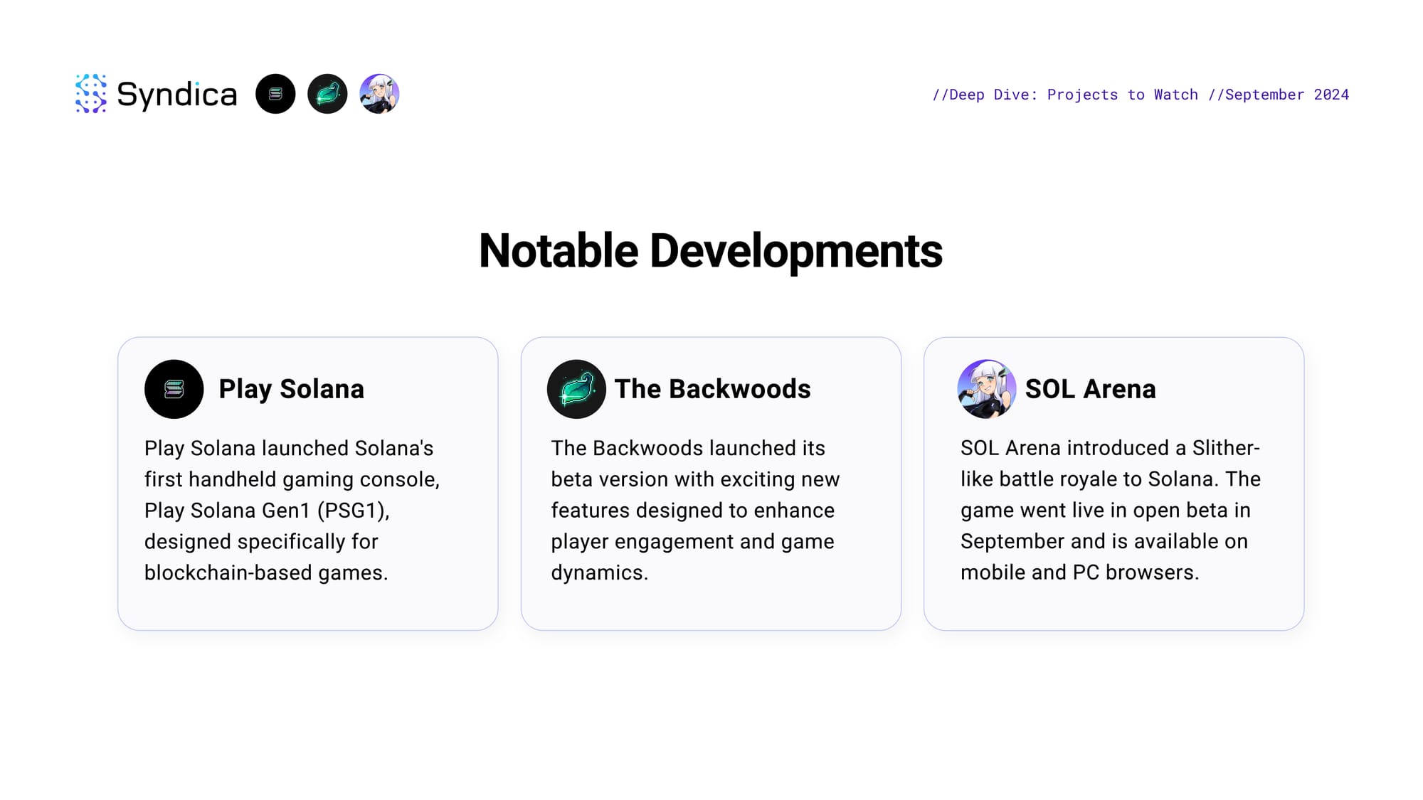This screenshot has width=1423, height=800.
Task: Click the green leaf Backwoods header icon
Action: (x=327, y=94)
